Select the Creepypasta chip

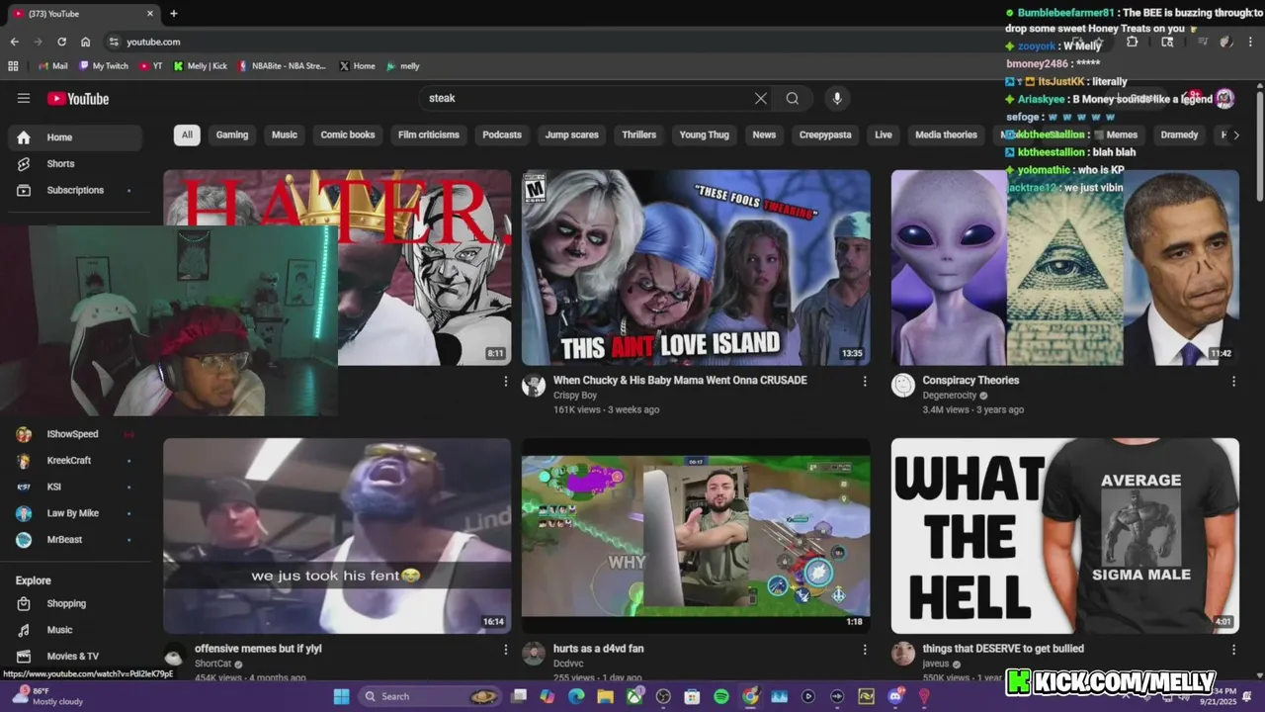tap(825, 134)
